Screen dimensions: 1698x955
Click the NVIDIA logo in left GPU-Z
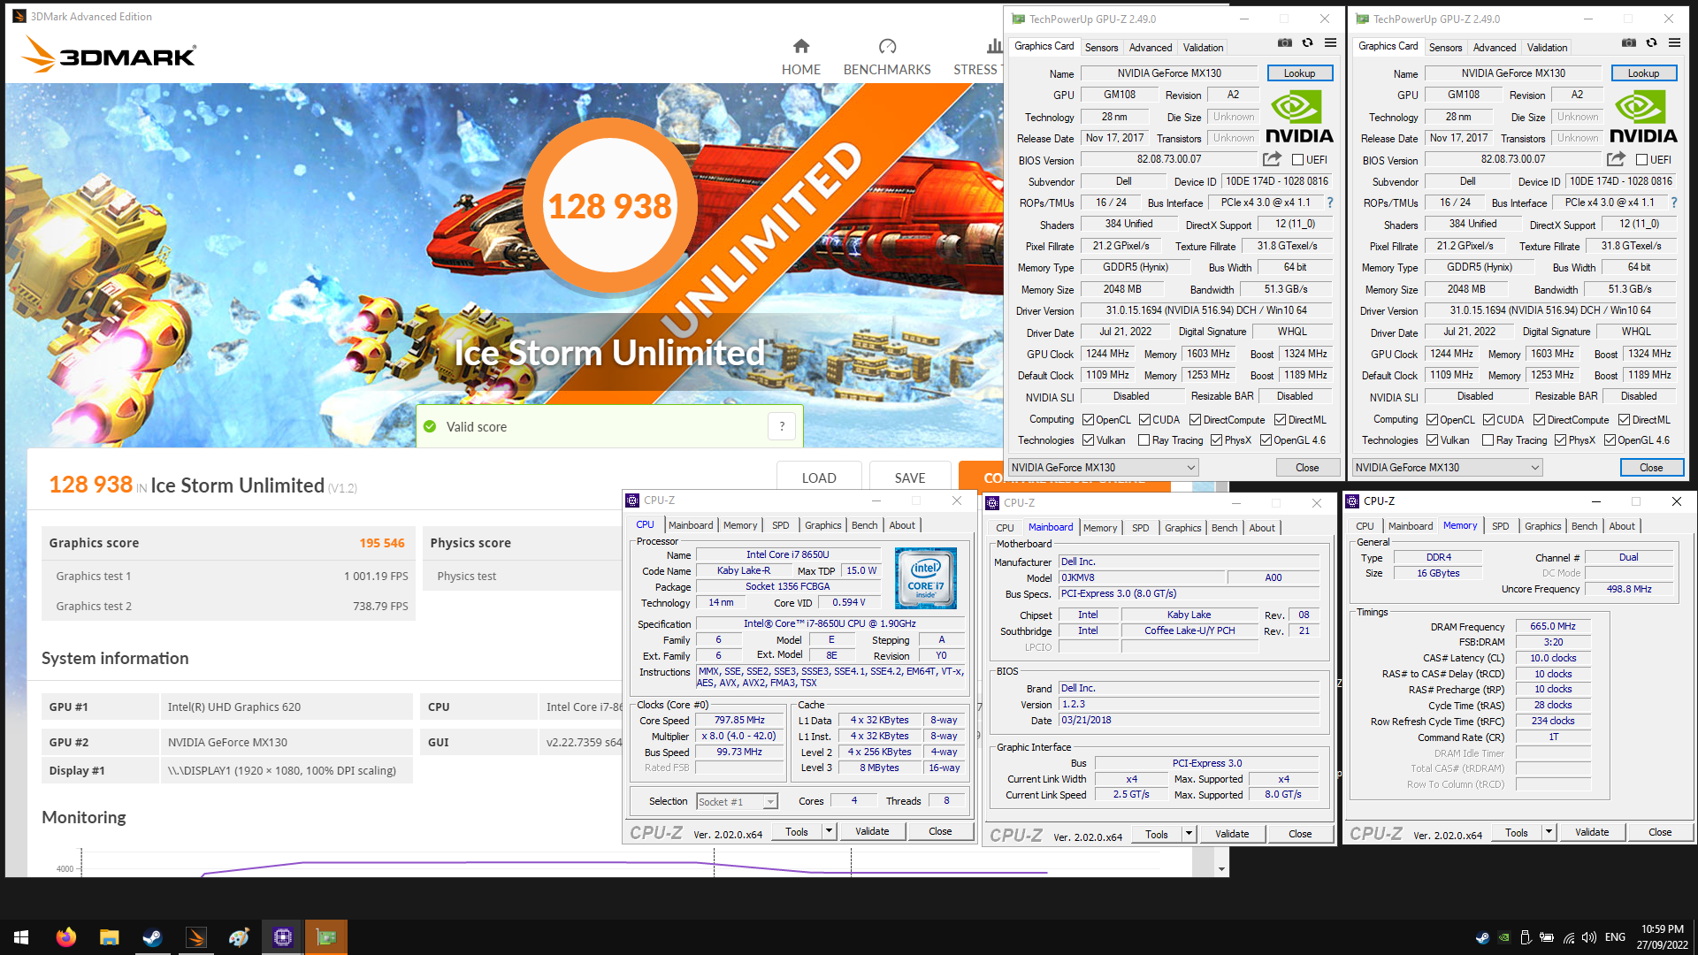tap(1299, 117)
